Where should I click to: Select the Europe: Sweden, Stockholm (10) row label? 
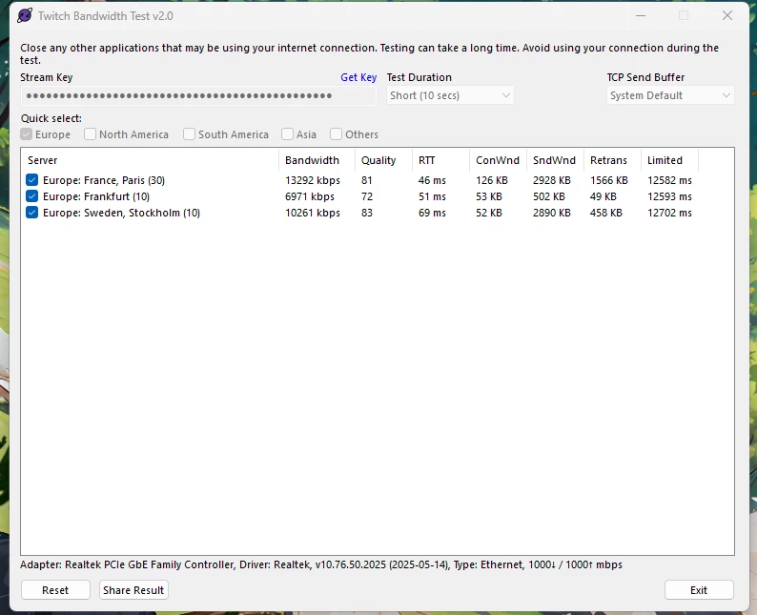pyautogui.click(x=121, y=213)
